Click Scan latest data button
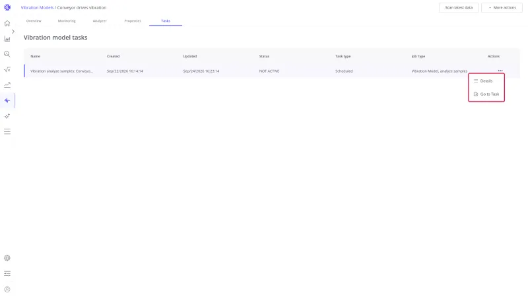The image size is (528, 297). (459, 7)
